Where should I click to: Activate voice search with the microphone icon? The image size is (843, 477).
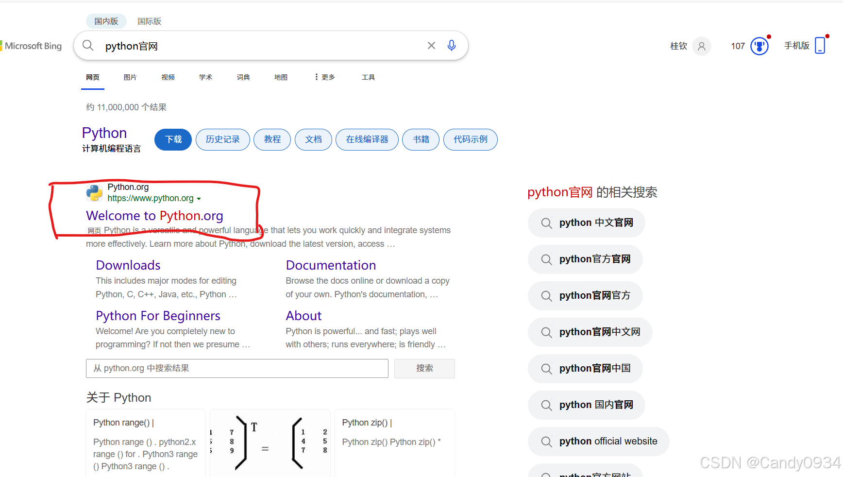click(x=451, y=45)
